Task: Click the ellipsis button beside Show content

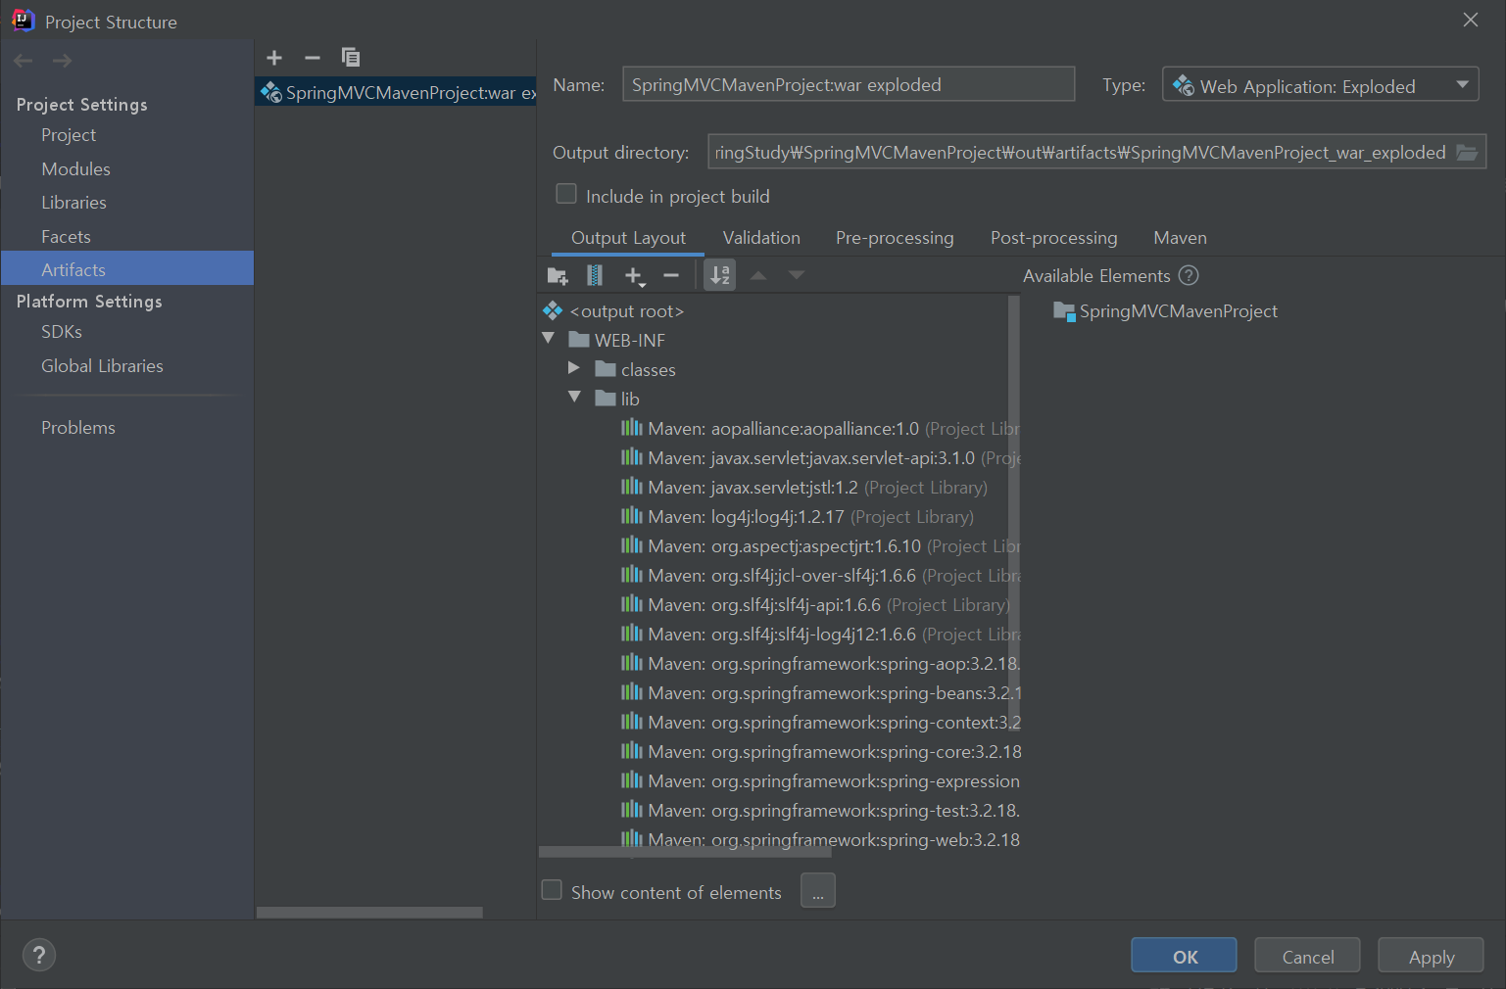Action: click(x=818, y=891)
